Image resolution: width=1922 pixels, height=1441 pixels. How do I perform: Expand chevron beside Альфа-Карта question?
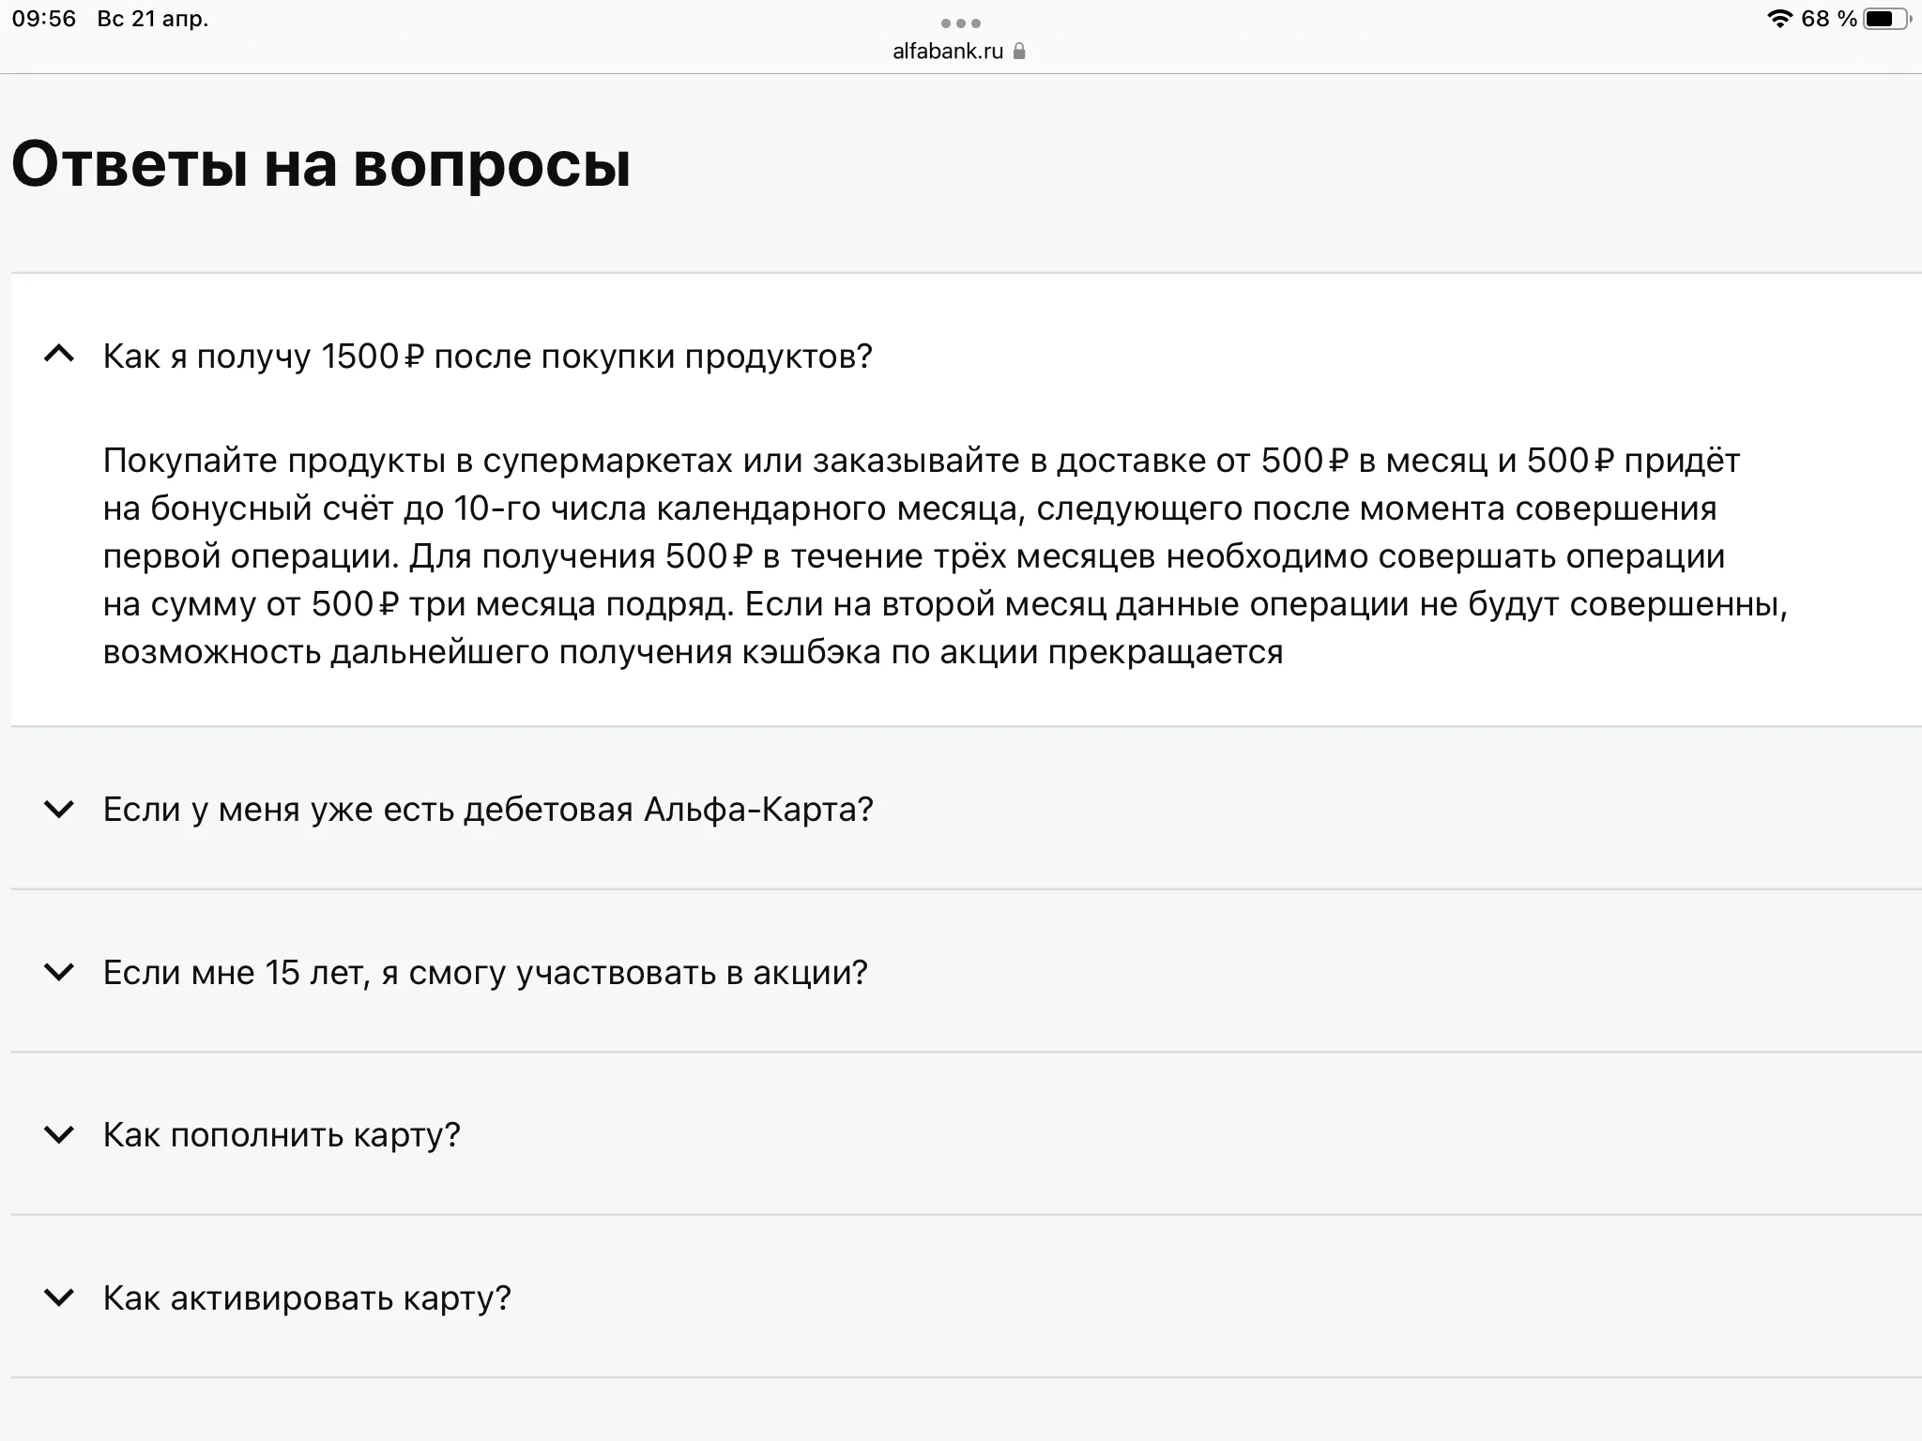point(59,809)
